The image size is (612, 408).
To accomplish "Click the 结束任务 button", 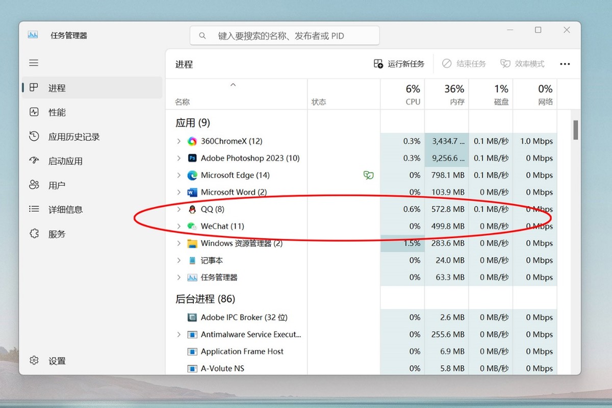I will (x=465, y=63).
